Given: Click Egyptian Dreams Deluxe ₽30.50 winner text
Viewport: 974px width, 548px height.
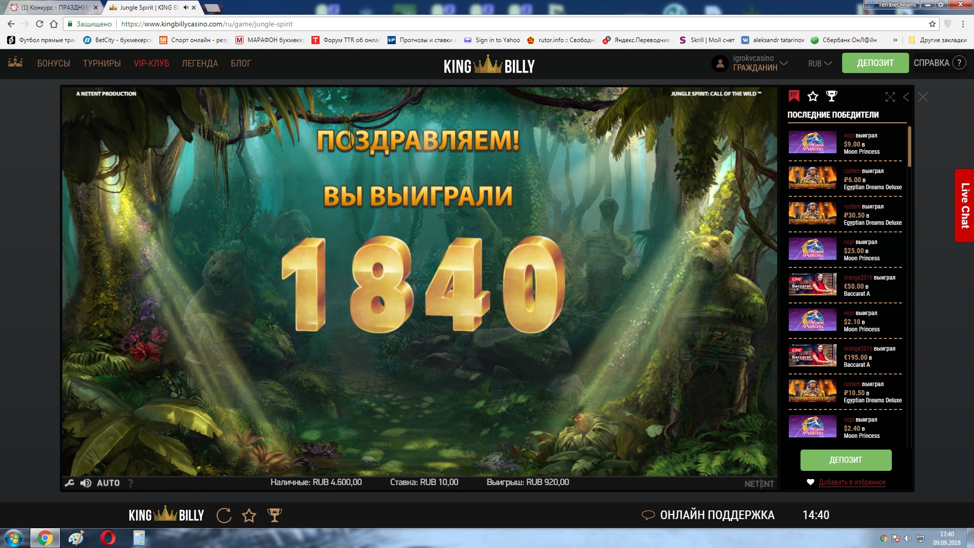Looking at the screenshot, I should [x=873, y=215].
